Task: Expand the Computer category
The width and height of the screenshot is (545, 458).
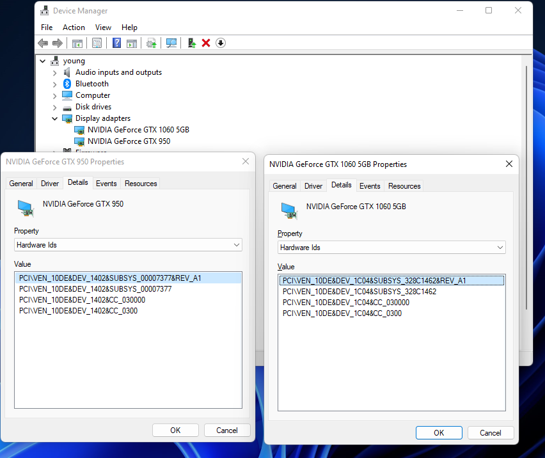Action: pos(54,96)
